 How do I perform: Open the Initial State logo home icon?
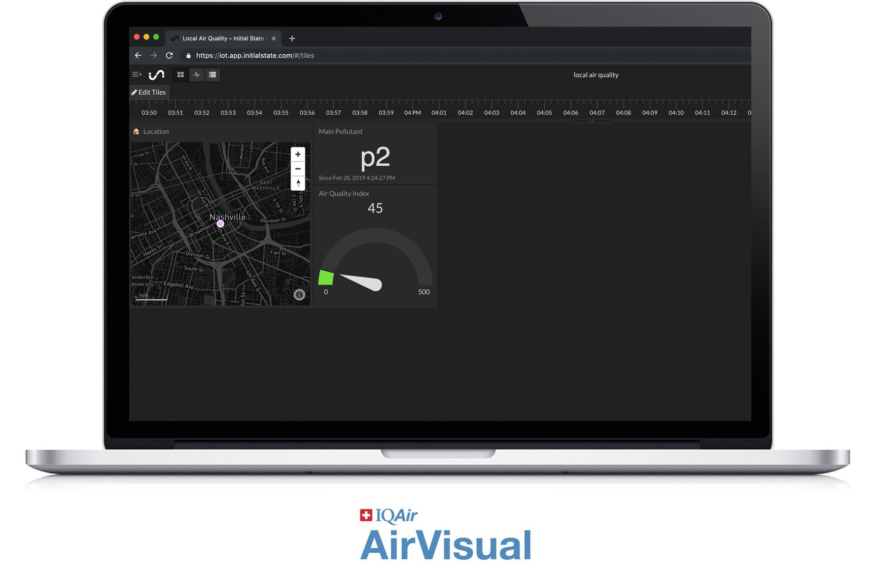(156, 74)
